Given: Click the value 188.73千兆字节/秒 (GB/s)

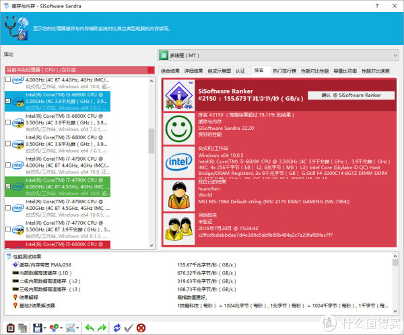Looking at the screenshot, I should (x=207, y=289).
